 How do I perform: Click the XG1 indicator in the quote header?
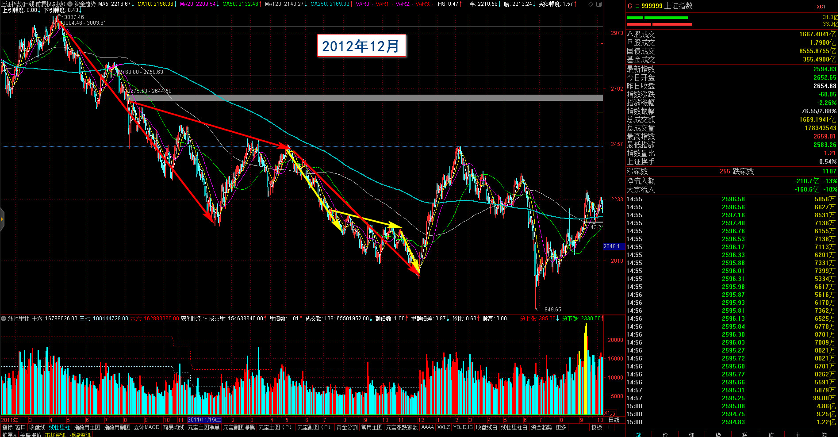821,7
